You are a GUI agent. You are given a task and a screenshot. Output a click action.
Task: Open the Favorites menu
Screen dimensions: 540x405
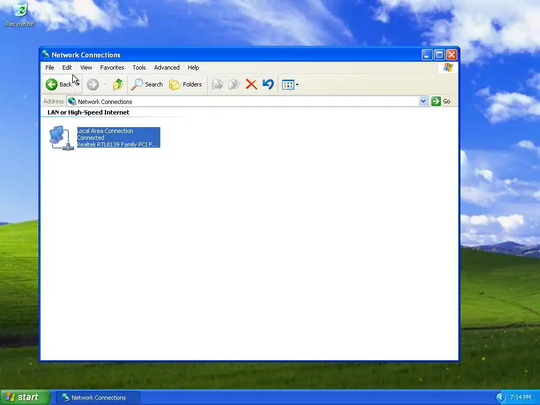click(x=112, y=67)
